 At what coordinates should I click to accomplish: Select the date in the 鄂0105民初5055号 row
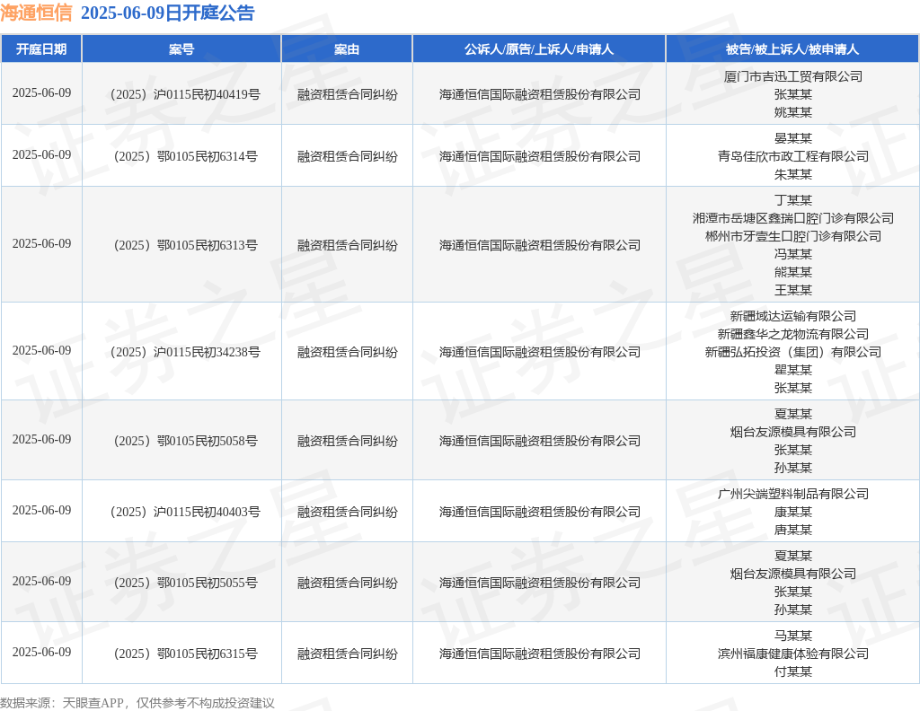pos(41,582)
